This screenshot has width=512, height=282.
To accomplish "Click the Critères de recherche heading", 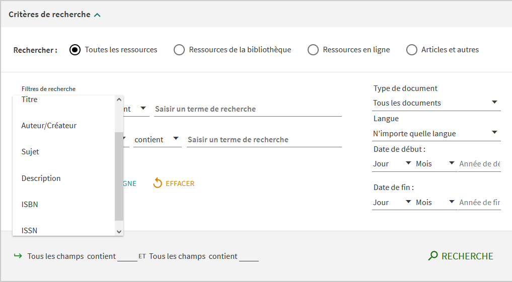I will point(50,15).
